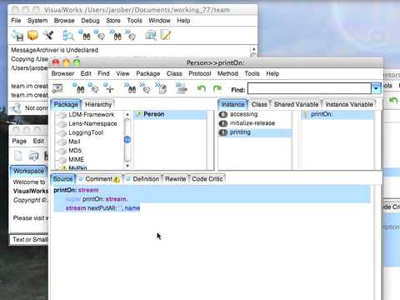Open the Store menu in the launcher

113,21
